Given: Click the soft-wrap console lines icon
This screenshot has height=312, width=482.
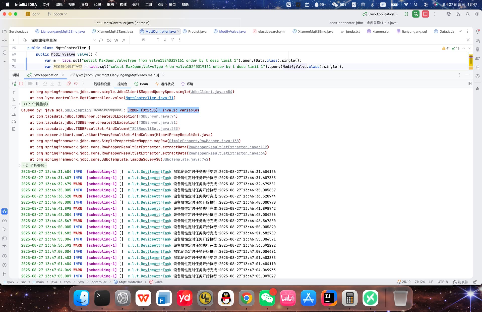Looking at the screenshot, I should [x=14, y=107].
